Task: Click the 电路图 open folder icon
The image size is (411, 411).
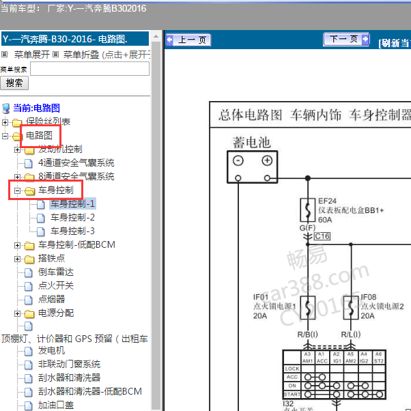Action: [x=17, y=136]
